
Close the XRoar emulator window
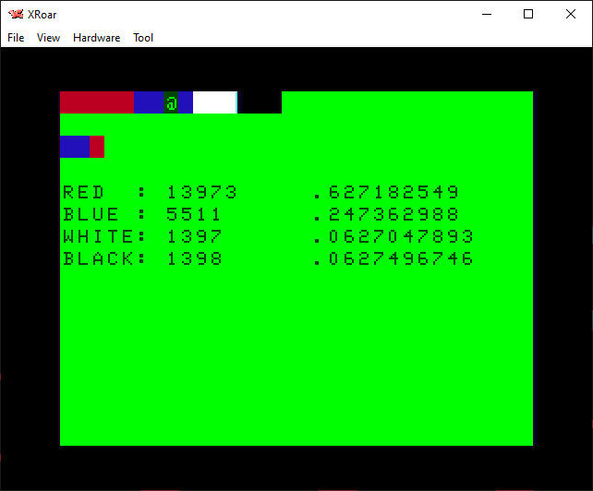571,14
